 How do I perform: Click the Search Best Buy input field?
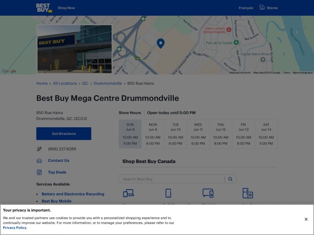pyautogui.click(x=172, y=179)
